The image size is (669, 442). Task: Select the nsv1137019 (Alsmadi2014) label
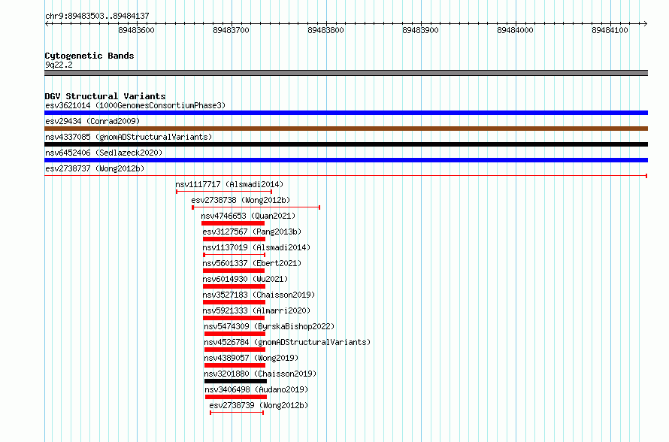(256, 247)
